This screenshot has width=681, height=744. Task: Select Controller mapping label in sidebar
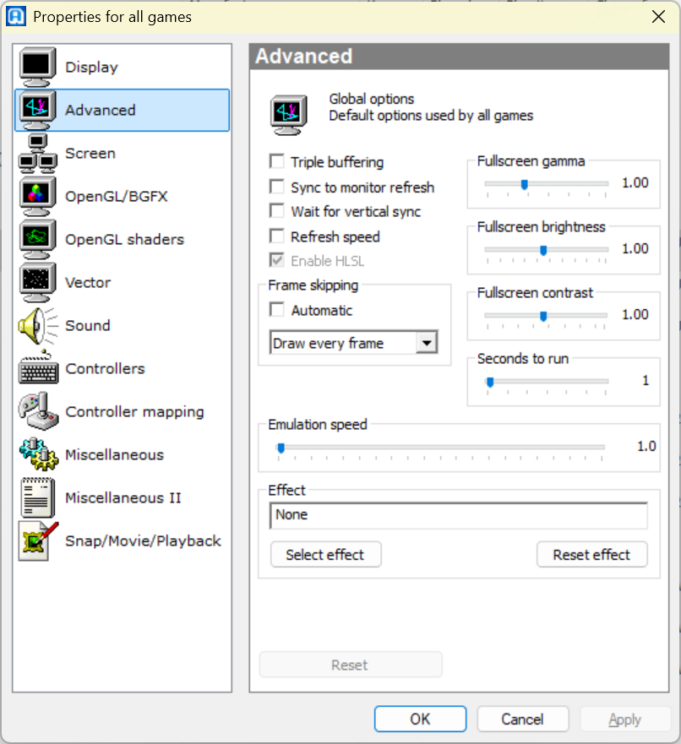coord(135,411)
